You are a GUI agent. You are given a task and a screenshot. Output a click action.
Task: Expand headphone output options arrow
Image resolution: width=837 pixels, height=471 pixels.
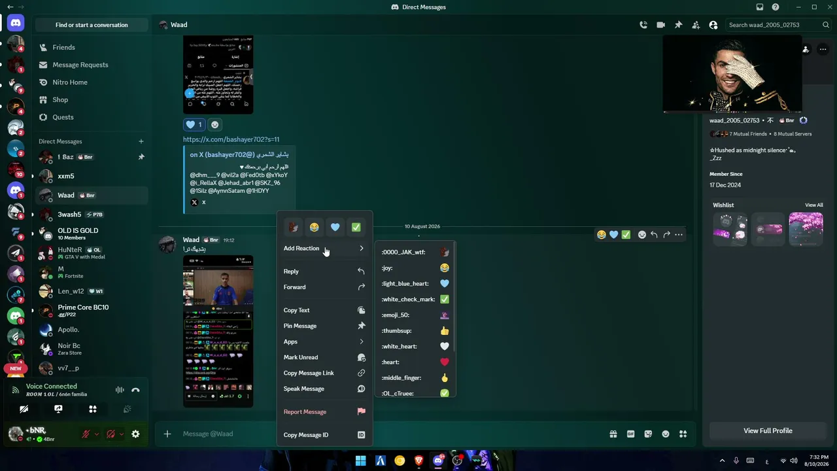pos(122,434)
